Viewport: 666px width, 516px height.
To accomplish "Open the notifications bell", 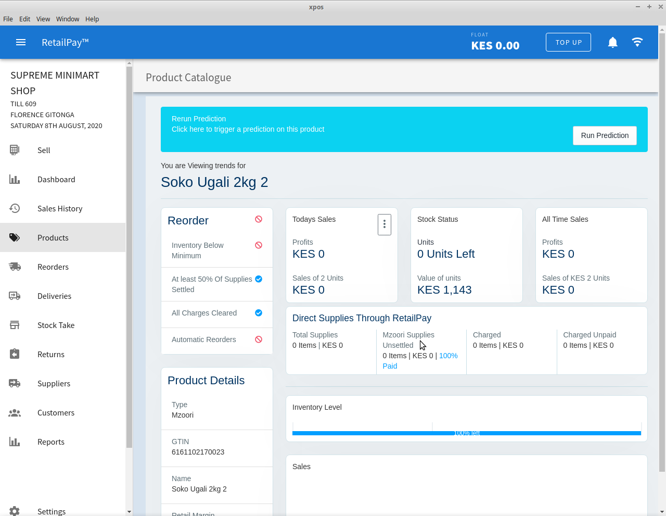I will click(613, 42).
